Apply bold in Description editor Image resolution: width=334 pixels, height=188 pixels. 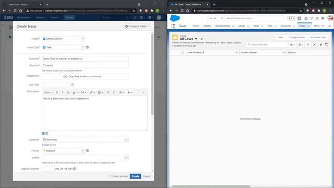(57, 92)
